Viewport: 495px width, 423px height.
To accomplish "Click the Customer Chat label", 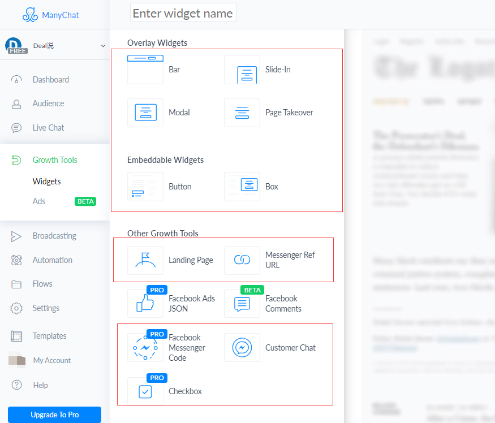I will click(x=290, y=348).
